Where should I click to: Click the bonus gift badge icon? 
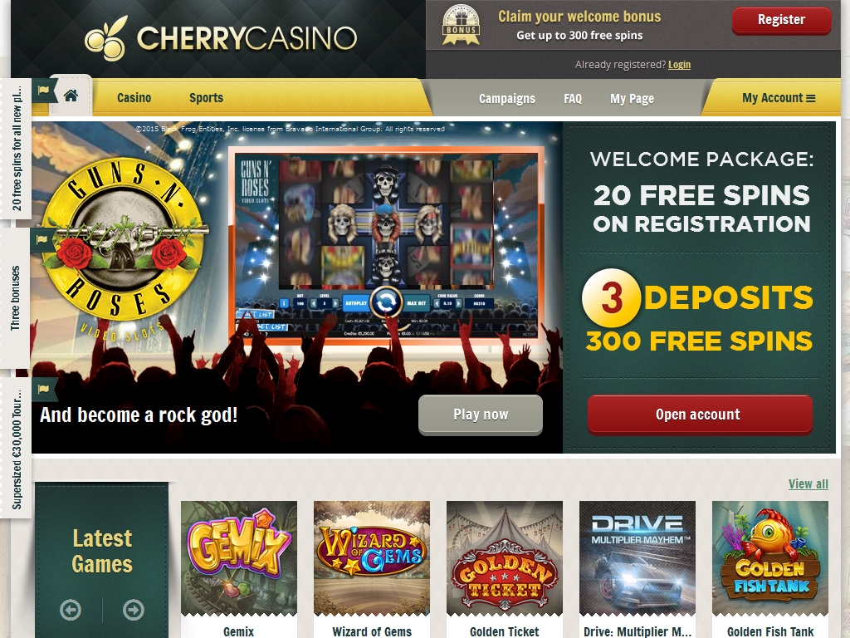coord(461,25)
